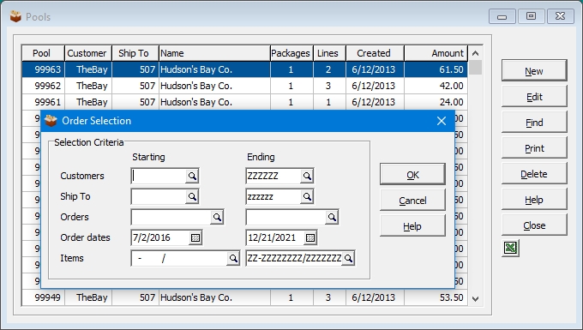The image size is (583, 330).
Task: Focus ending Customers field showing ZZZZZZ
Action: click(x=273, y=177)
